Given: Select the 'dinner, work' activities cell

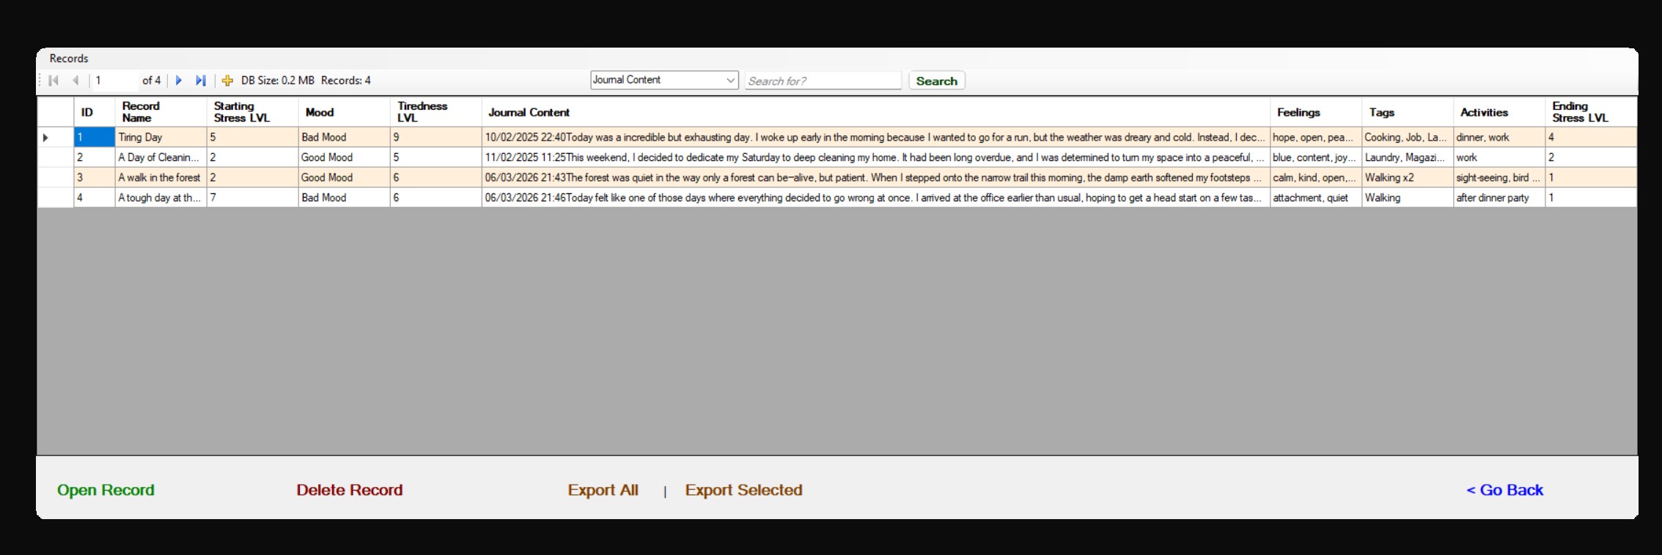Looking at the screenshot, I should [1499, 138].
